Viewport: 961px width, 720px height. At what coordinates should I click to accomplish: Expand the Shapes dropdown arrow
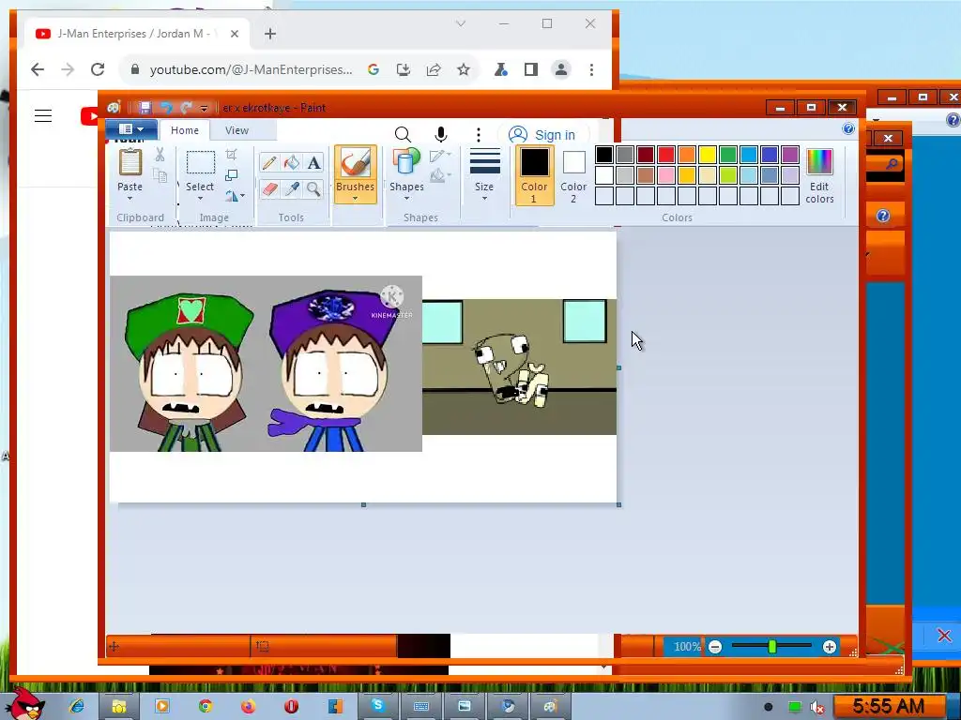[x=406, y=198]
